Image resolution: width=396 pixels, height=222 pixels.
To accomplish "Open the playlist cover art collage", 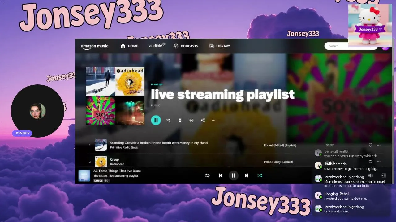I will click(x=115, y=96).
